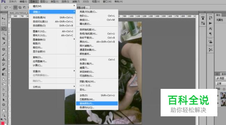This screenshot has width=226, height=125.
Task: Select the Eyedropper tool
Action: (3, 44)
